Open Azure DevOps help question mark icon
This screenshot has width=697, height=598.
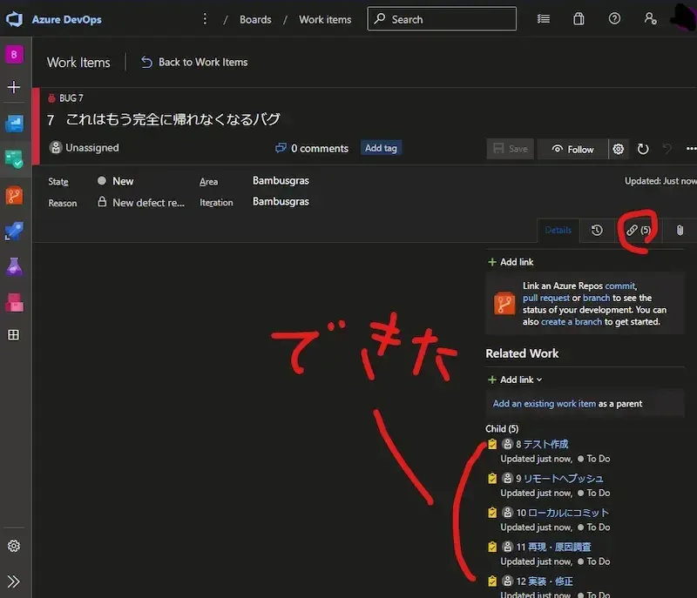coord(612,18)
